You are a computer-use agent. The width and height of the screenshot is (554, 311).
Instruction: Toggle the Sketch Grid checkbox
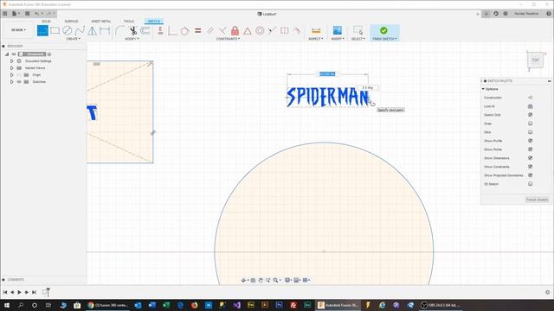[x=530, y=115]
